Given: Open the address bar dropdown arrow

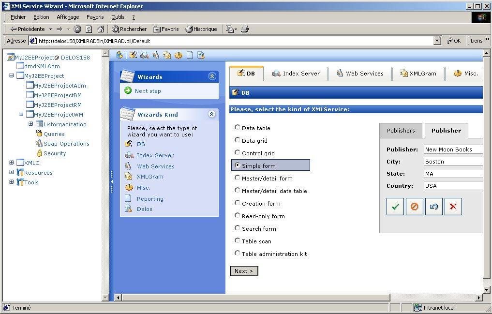Looking at the screenshot, I should (437, 41).
